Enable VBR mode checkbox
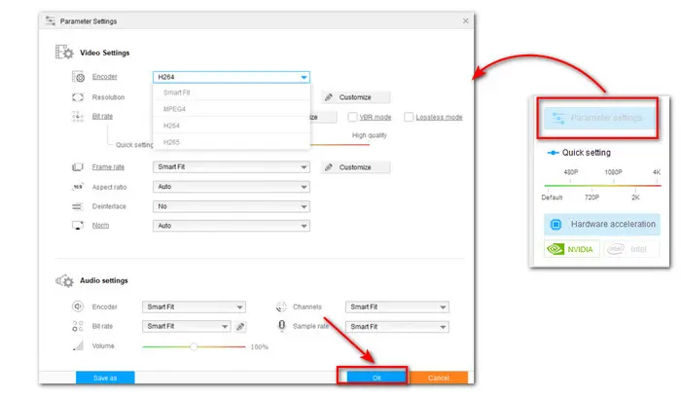The width and height of the screenshot is (681, 396). coord(352,117)
